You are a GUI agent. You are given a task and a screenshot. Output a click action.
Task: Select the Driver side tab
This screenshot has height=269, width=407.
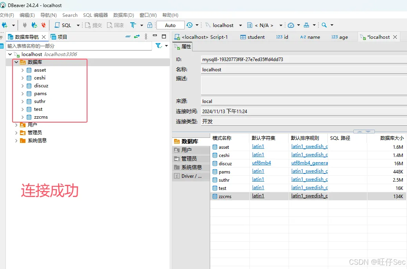pos(191,176)
